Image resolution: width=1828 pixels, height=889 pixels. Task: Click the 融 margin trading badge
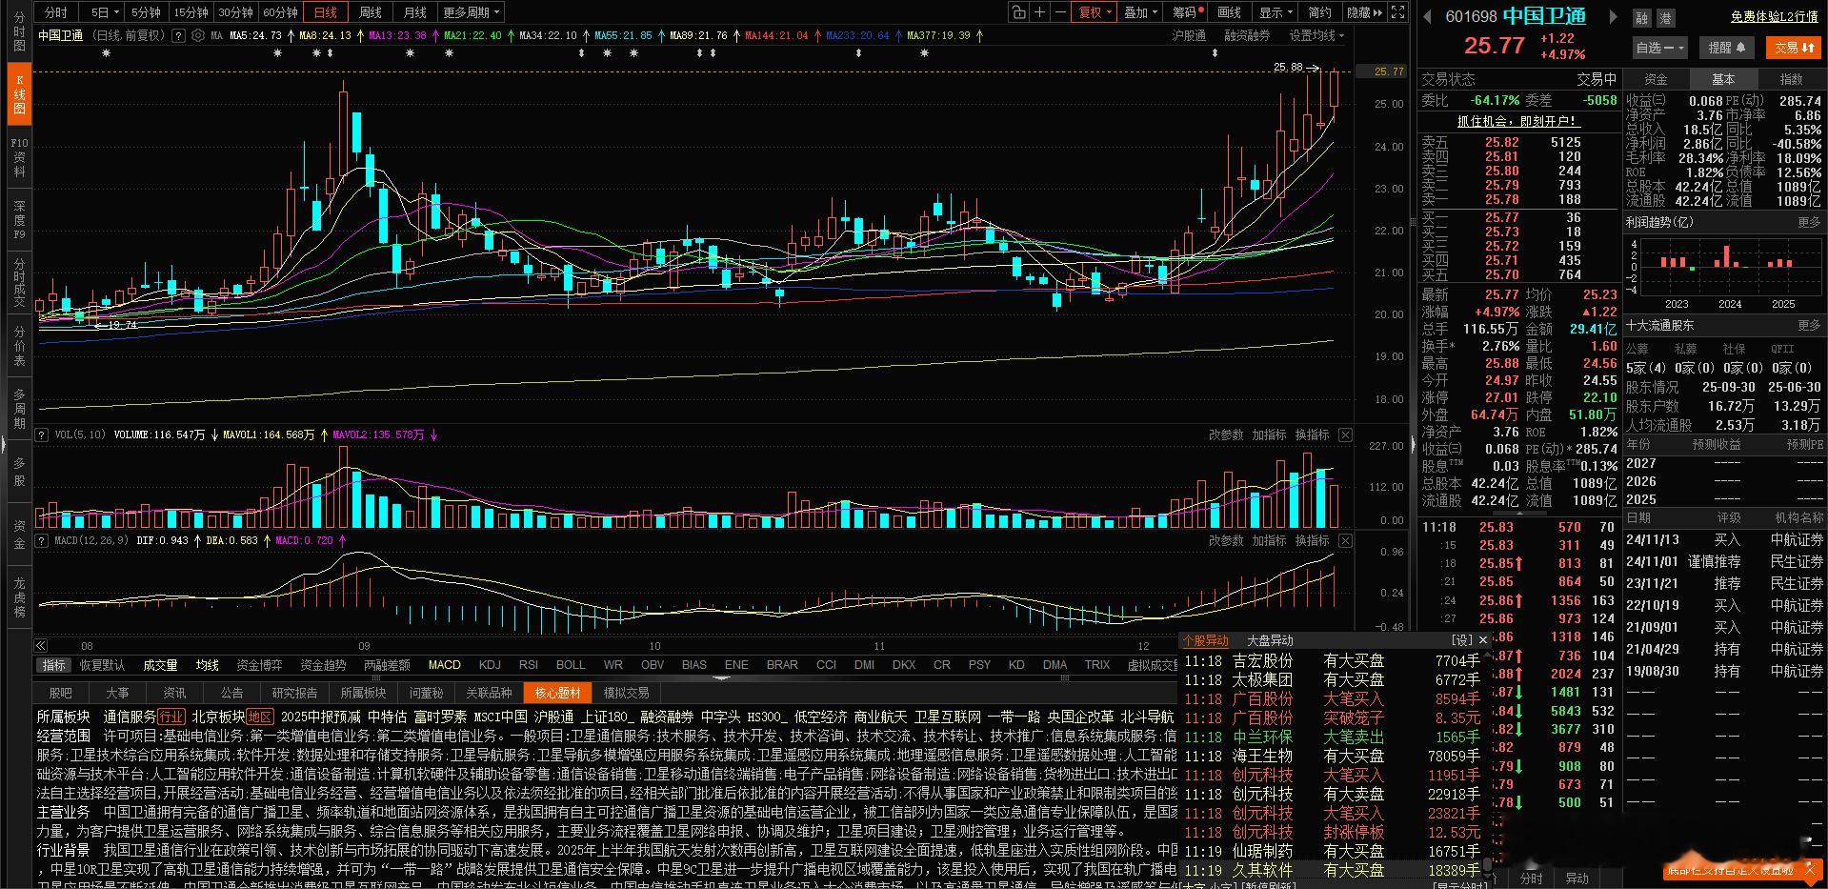click(1641, 17)
